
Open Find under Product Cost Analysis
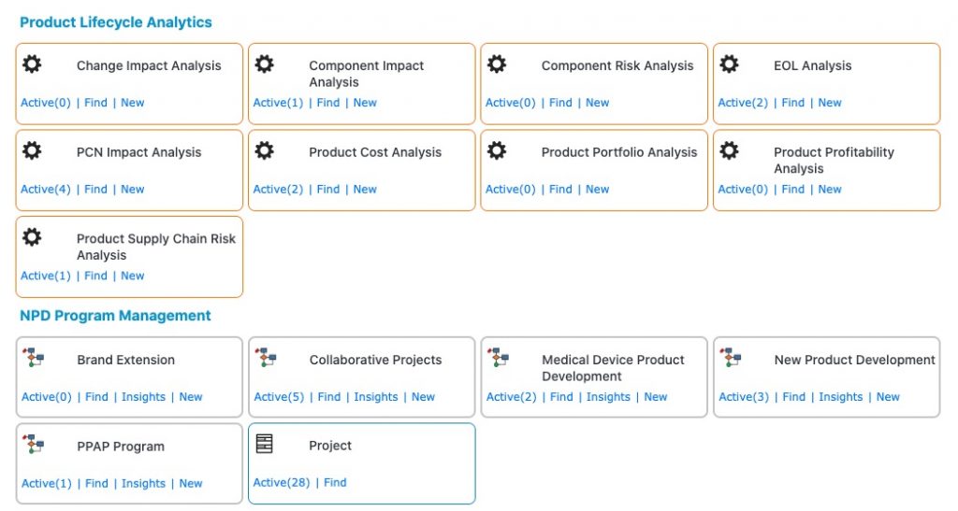(x=328, y=190)
